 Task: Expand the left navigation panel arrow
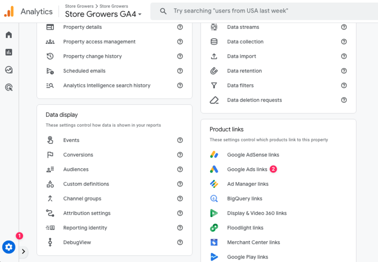(24, 252)
